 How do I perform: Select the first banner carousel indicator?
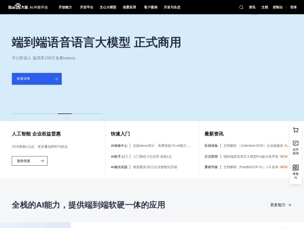(19, 113)
